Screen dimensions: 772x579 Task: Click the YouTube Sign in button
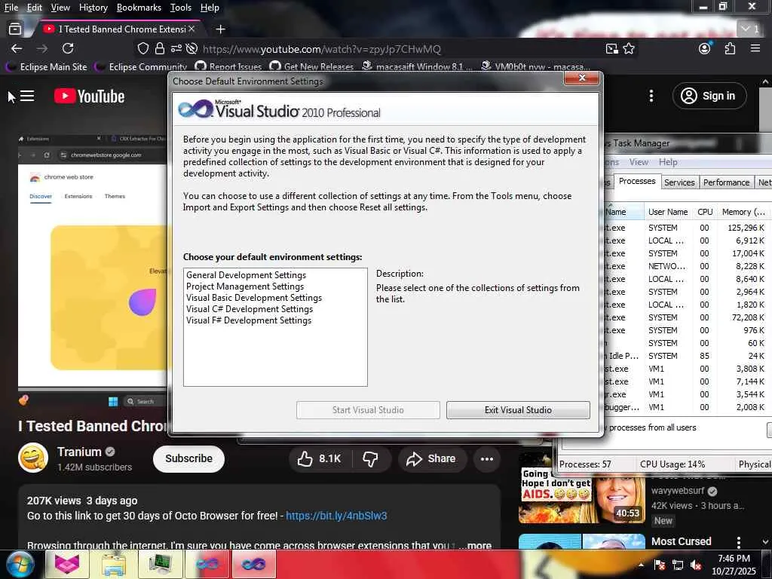(x=709, y=96)
